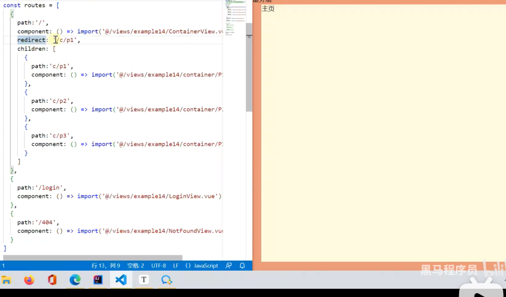The image size is (506, 297).
Task: Open the chat app icon in taskbar
Action: pos(166,280)
